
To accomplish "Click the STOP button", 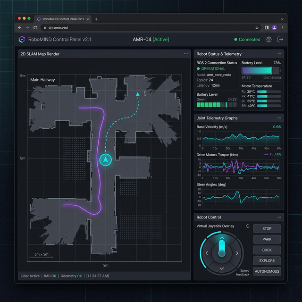I will point(267,229).
